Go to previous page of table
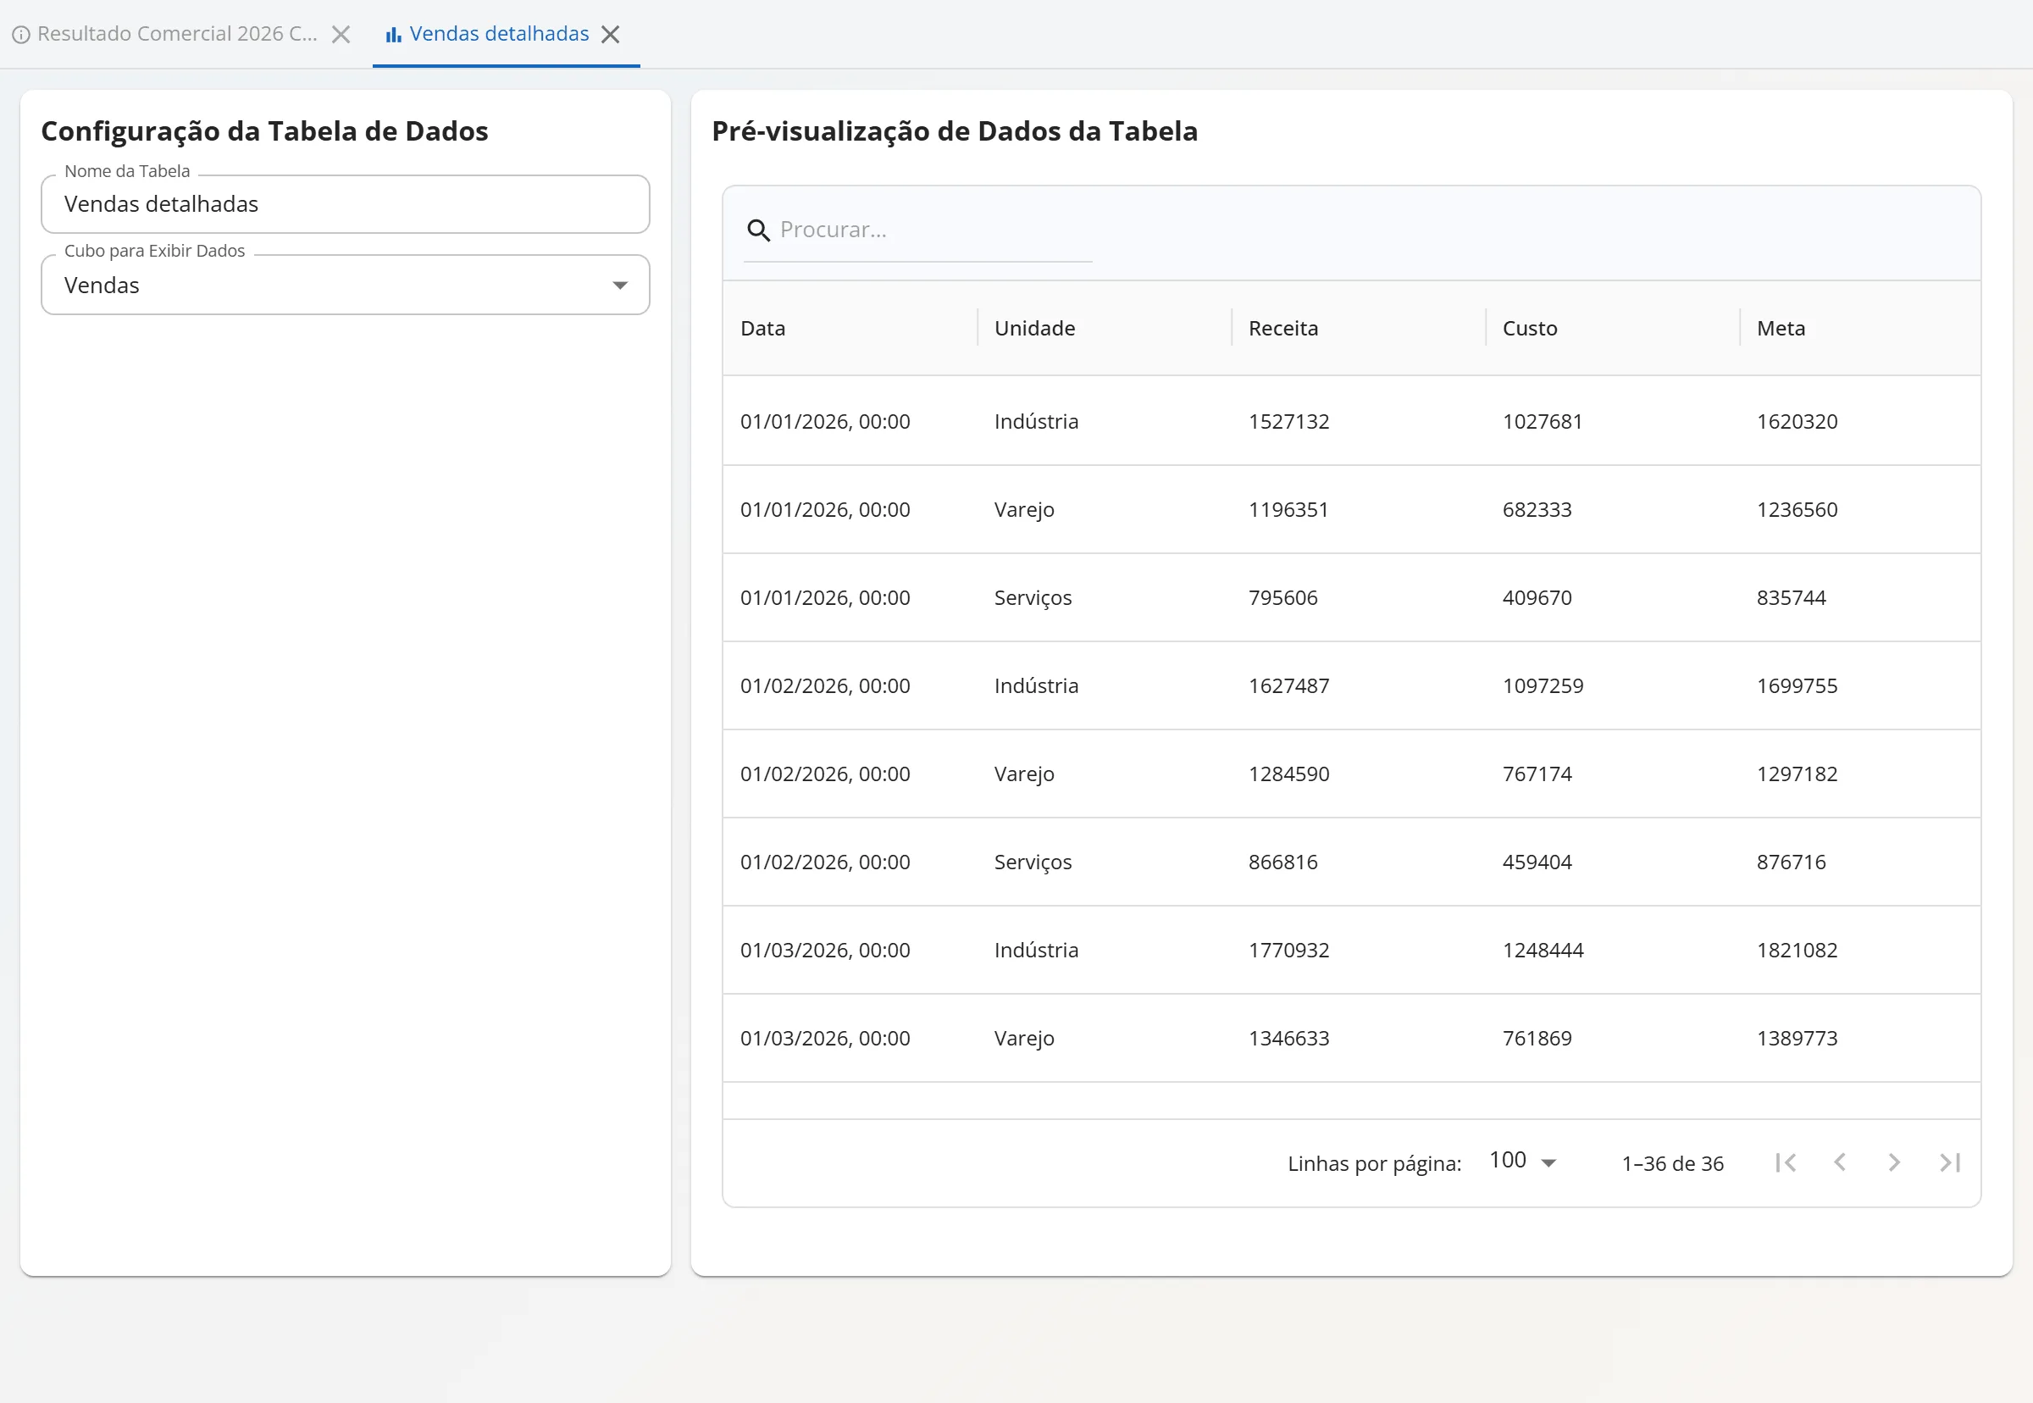Image resolution: width=2033 pixels, height=1403 pixels. tap(1840, 1163)
